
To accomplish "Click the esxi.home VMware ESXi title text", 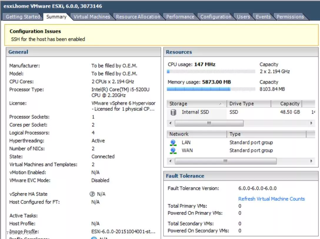I will point(53,6).
